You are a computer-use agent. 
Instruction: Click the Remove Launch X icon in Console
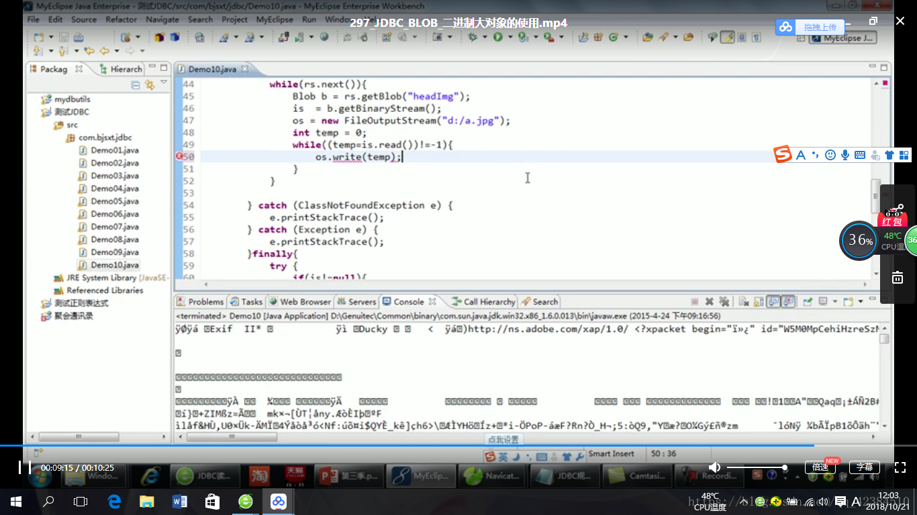tap(710, 302)
